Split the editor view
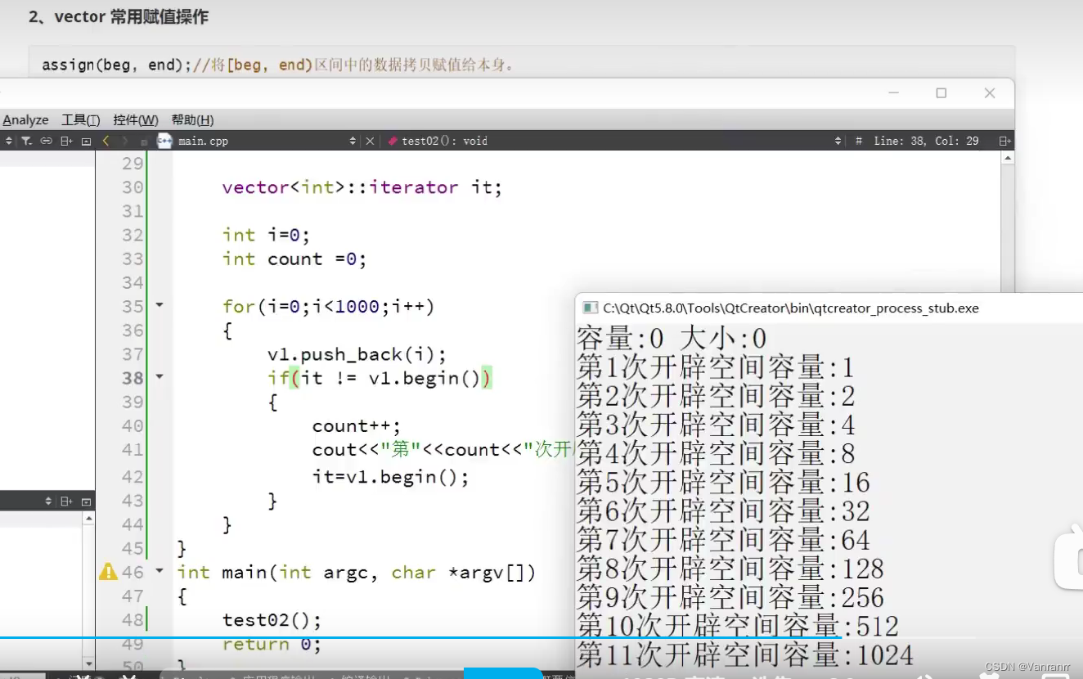The height and width of the screenshot is (679, 1083). point(1004,141)
